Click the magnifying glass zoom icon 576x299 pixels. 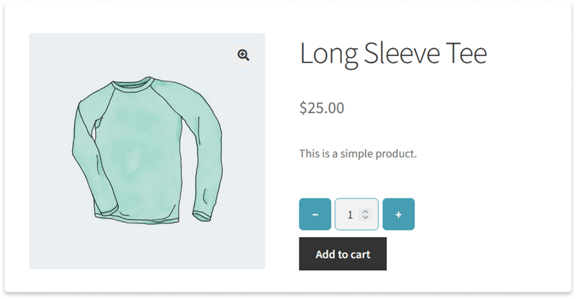(x=243, y=55)
